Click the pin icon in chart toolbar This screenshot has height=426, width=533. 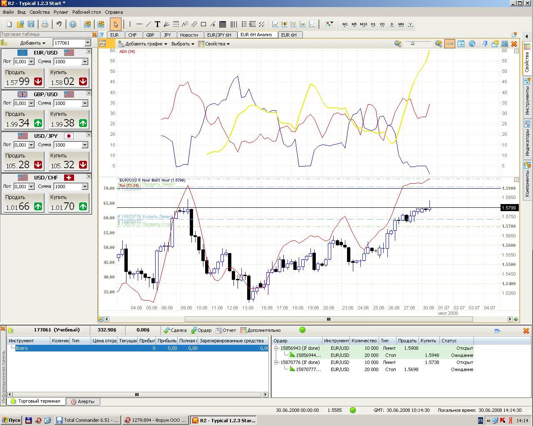[x=485, y=43]
